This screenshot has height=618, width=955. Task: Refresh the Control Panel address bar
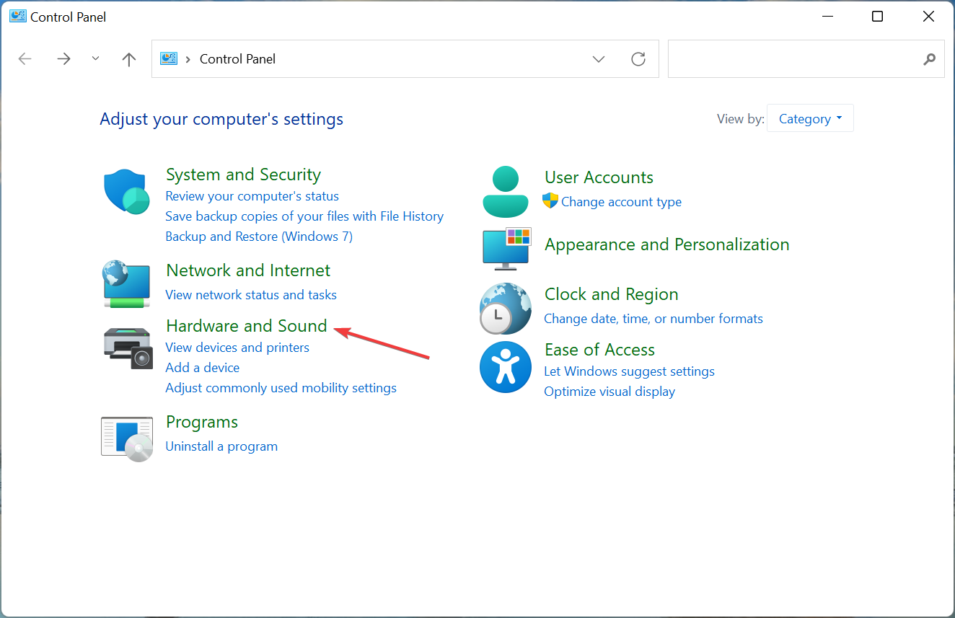tap(638, 59)
